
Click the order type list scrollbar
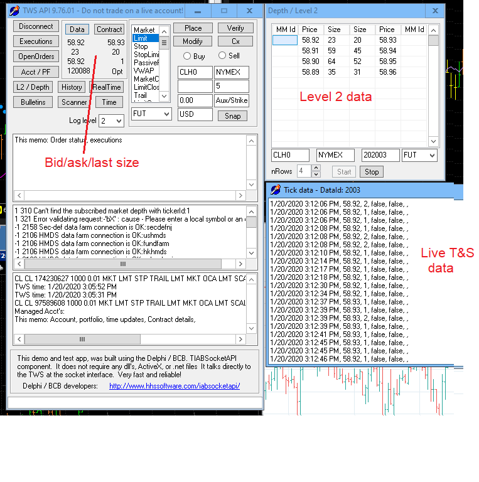(x=164, y=63)
